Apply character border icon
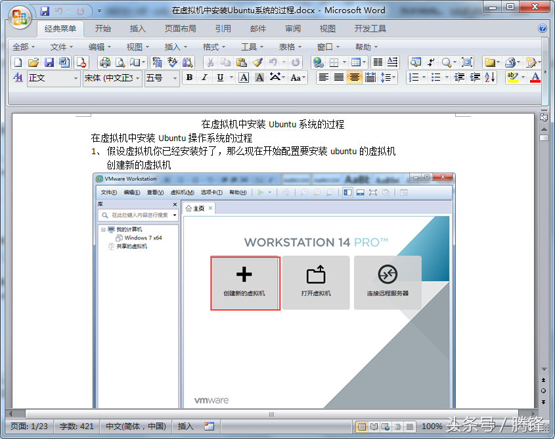Viewport: 555px width, 439px height. click(x=244, y=77)
